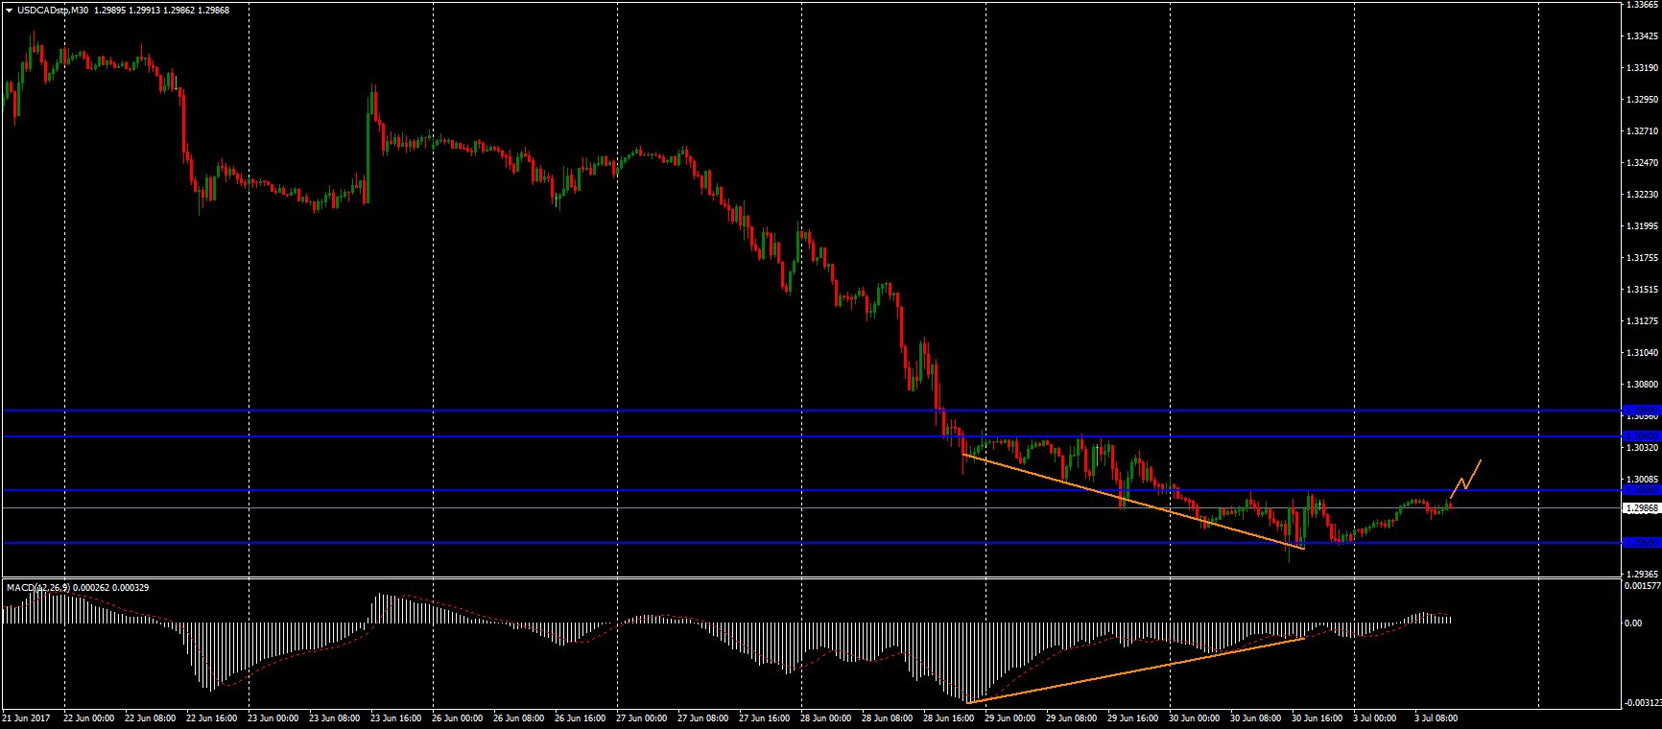The width and height of the screenshot is (1662, 729).
Task: Click the MACD(12,26,9) indicator label
Action: tap(38, 587)
